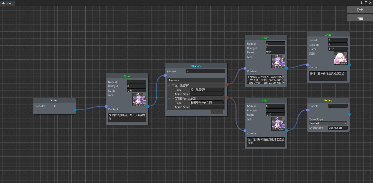This screenshot has height=183, width=373.
Task: Click red output port of first Branch answer
Action: [x=227, y=85]
